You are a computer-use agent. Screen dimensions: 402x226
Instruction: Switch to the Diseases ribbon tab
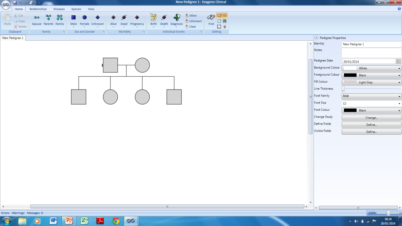click(x=59, y=9)
